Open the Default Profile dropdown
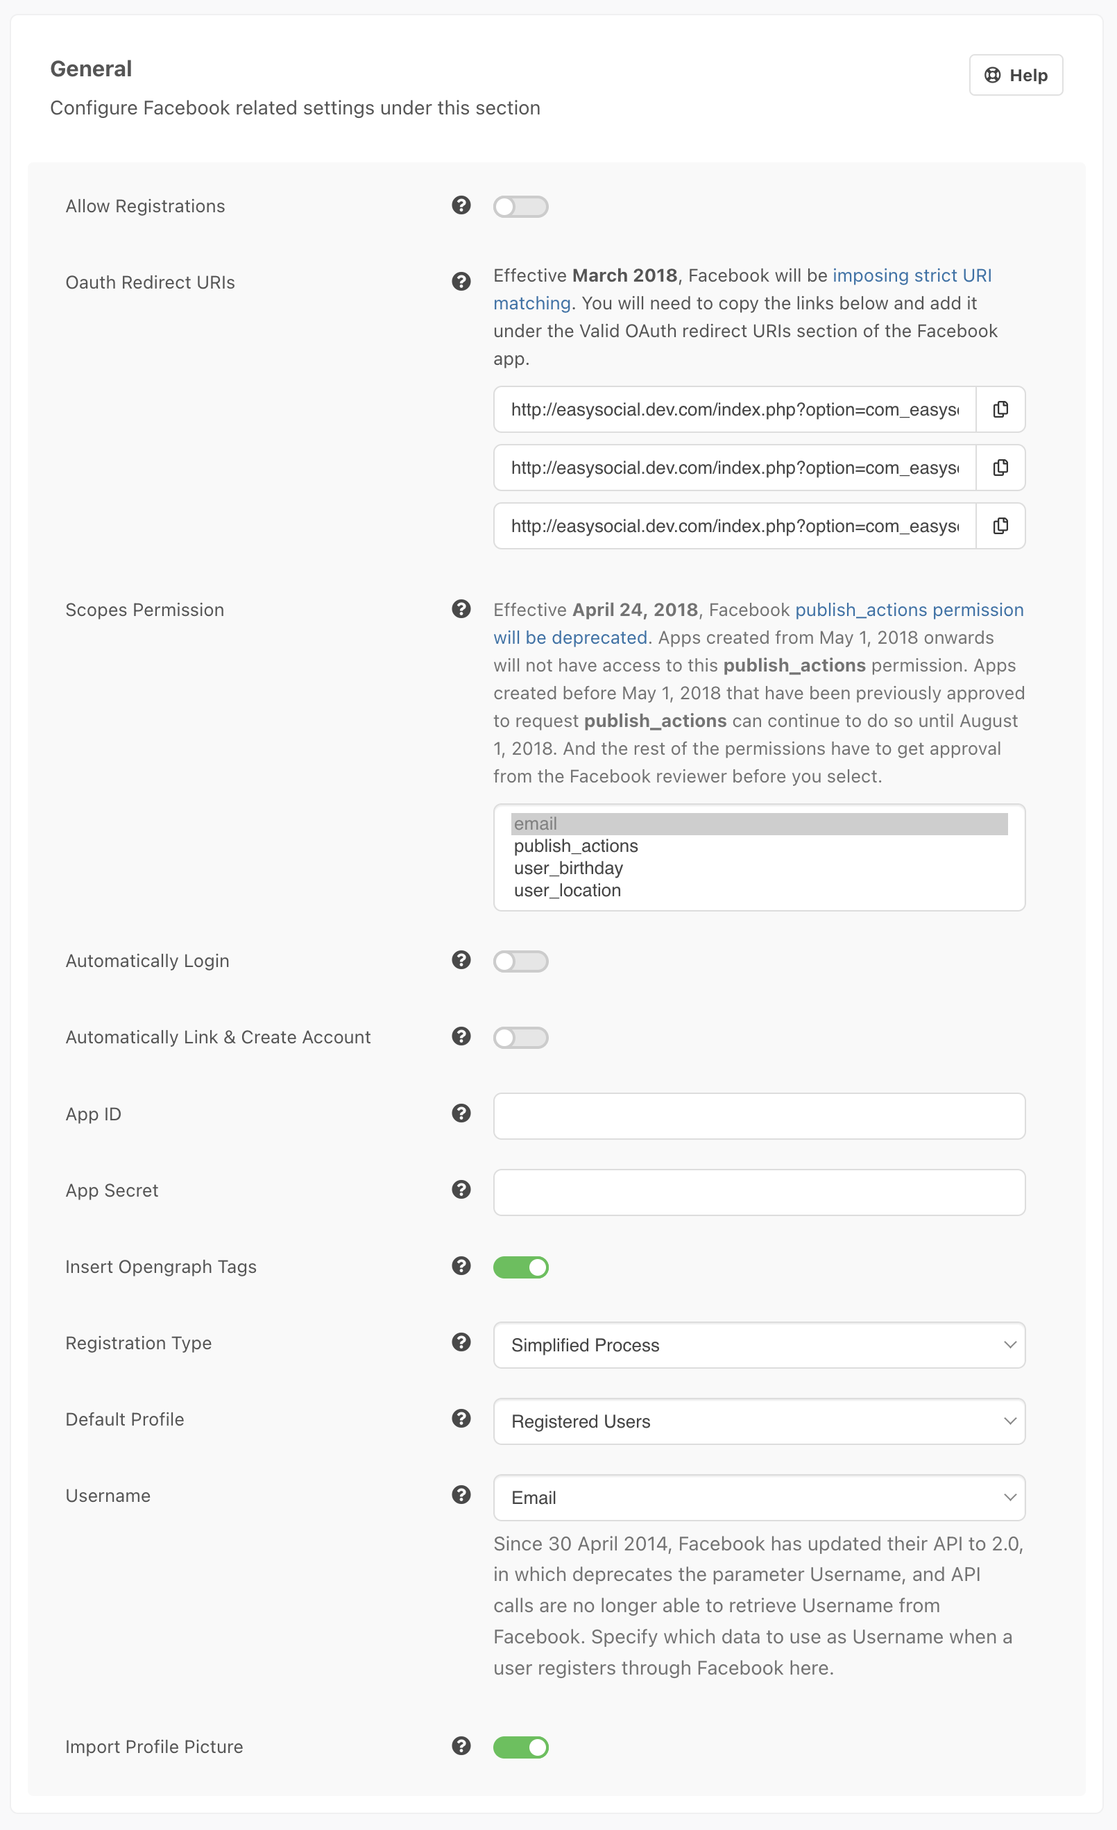This screenshot has height=1830, width=1117. pos(759,1421)
